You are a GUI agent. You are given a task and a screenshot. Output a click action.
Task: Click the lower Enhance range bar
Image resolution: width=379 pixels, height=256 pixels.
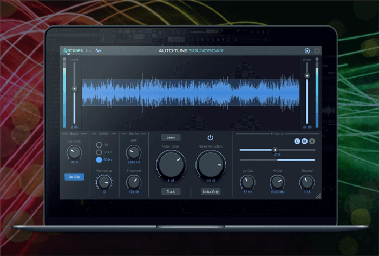coord(277,160)
